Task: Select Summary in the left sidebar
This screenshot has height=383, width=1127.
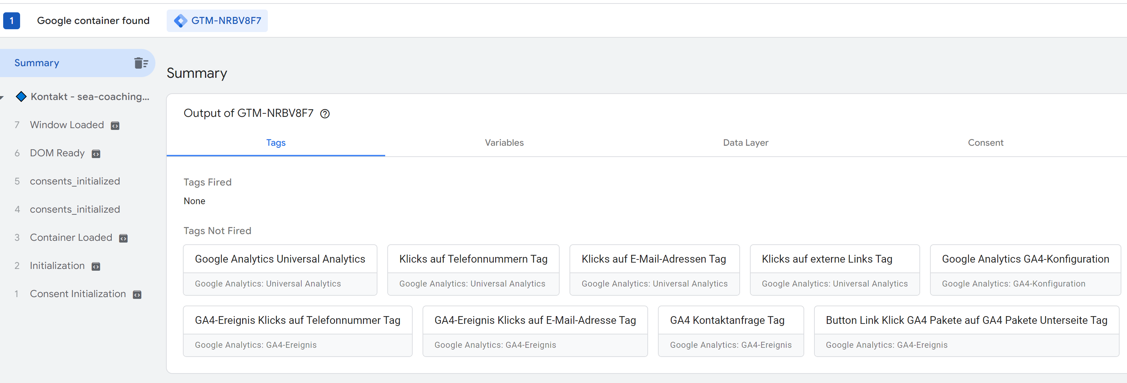Action: pyautogui.click(x=78, y=63)
